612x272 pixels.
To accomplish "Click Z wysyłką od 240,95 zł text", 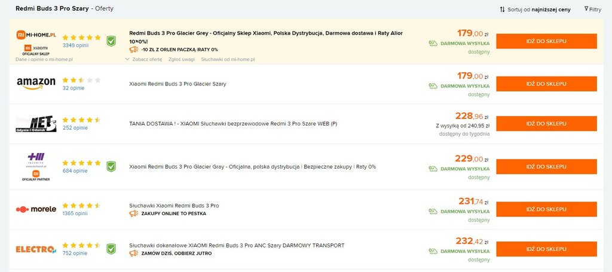I will coord(463,126).
